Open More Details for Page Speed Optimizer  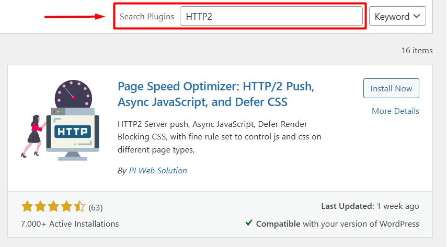click(x=395, y=111)
